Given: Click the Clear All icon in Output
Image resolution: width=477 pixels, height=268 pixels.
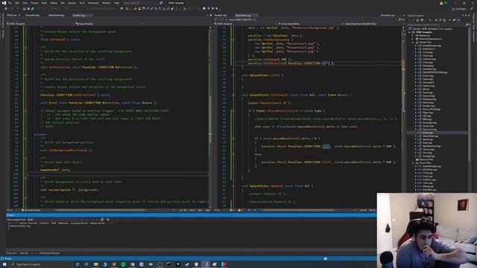Looking at the screenshot, I should coord(102,220).
